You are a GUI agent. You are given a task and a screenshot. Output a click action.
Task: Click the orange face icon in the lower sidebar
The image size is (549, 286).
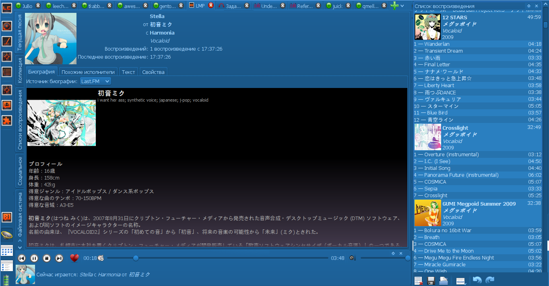coord(7,217)
